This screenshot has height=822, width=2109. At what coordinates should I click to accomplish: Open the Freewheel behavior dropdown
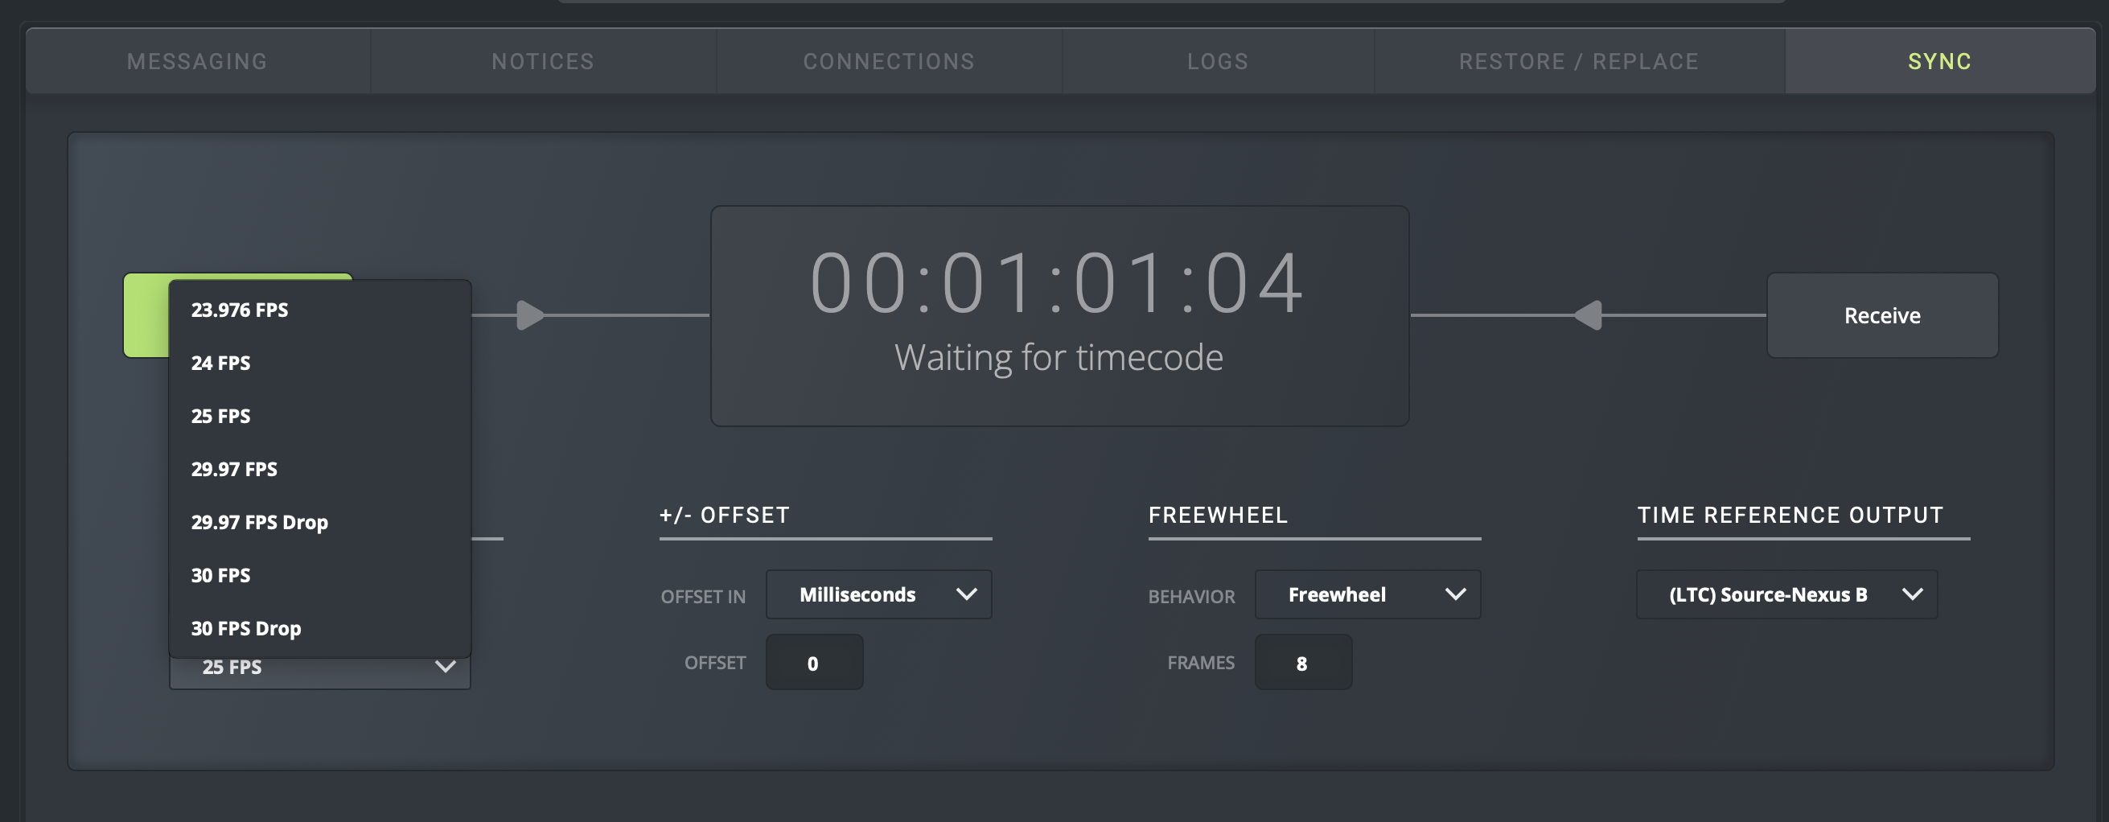tap(1367, 594)
